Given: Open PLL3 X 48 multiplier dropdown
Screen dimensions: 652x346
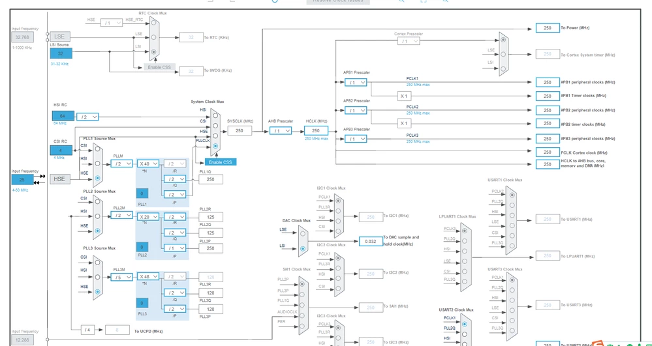Looking at the screenshot, I should click(x=148, y=277).
